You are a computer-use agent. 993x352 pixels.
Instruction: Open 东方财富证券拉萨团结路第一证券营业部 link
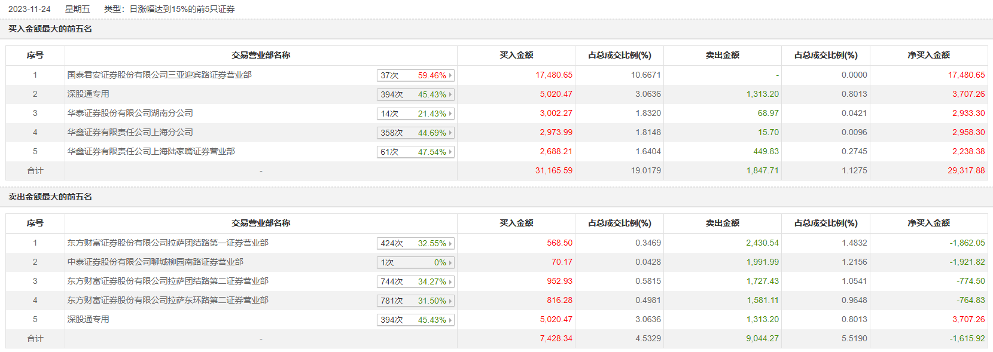pyautogui.click(x=167, y=243)
